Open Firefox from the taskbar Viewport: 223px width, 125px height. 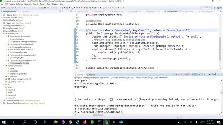click(x=85, y=122)
